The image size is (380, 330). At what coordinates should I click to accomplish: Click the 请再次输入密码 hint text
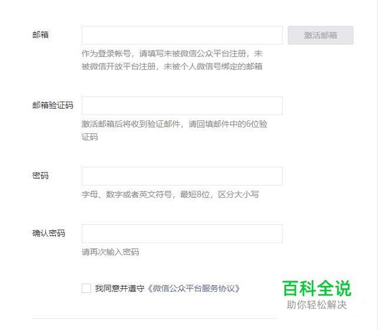(x=110, y=252)
